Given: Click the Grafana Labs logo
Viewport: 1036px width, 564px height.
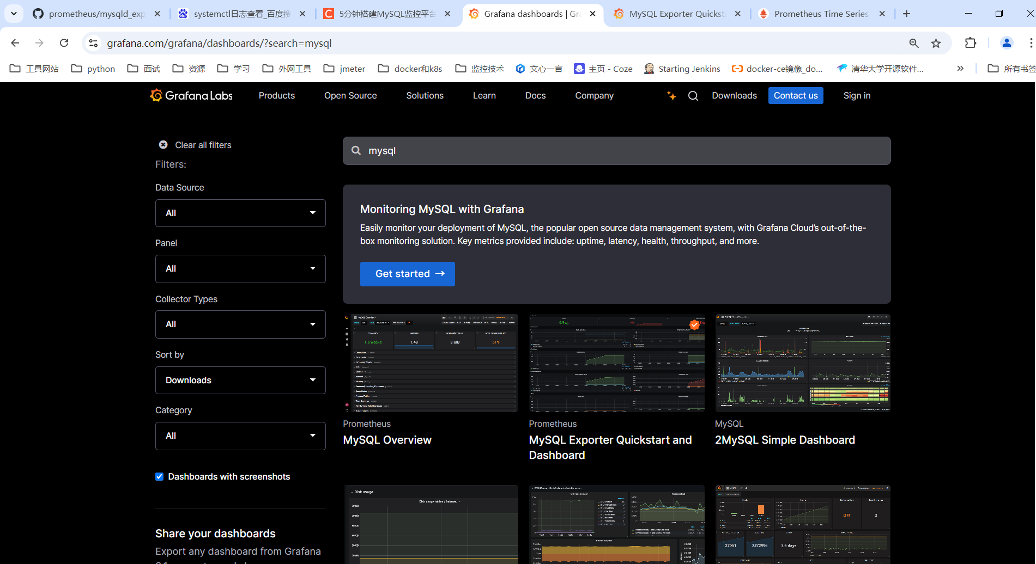Looking at the screenshot, I should [191, 95].
